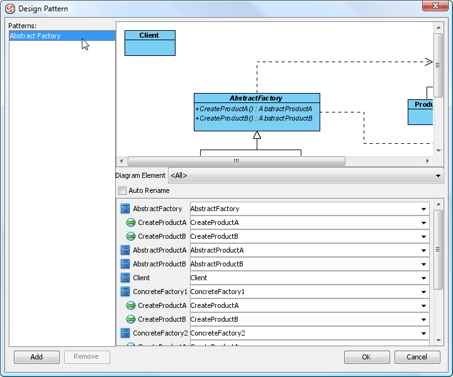Open the Client name dropdown

pyautogui.click(x=423, y=278)
